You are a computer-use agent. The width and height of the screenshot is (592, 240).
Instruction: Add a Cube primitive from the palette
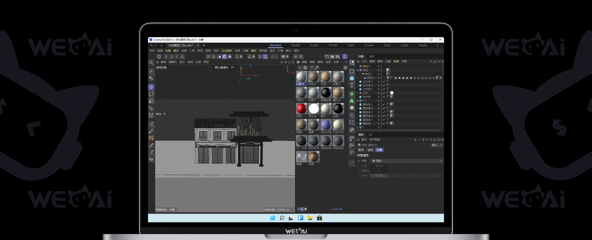tap(352, 78)
